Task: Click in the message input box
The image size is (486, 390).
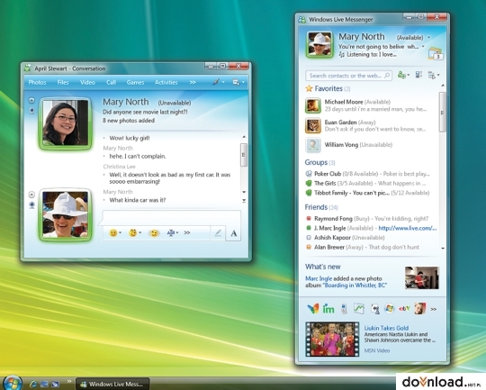Action: click(x=171, y=218)
